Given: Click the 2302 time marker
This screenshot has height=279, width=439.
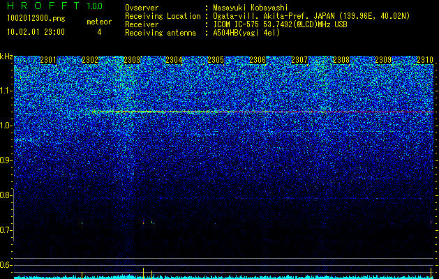Looking at the screenshot, I should point(90,59).
